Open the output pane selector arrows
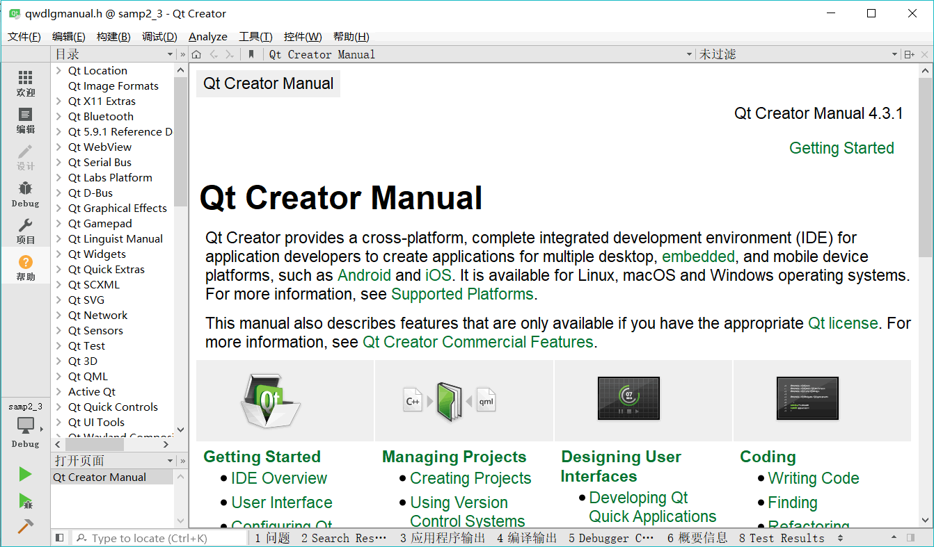The image size is (934, 547). click(840, 538)
